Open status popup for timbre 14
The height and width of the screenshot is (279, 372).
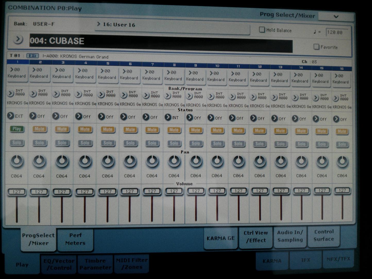coord(295,119)
